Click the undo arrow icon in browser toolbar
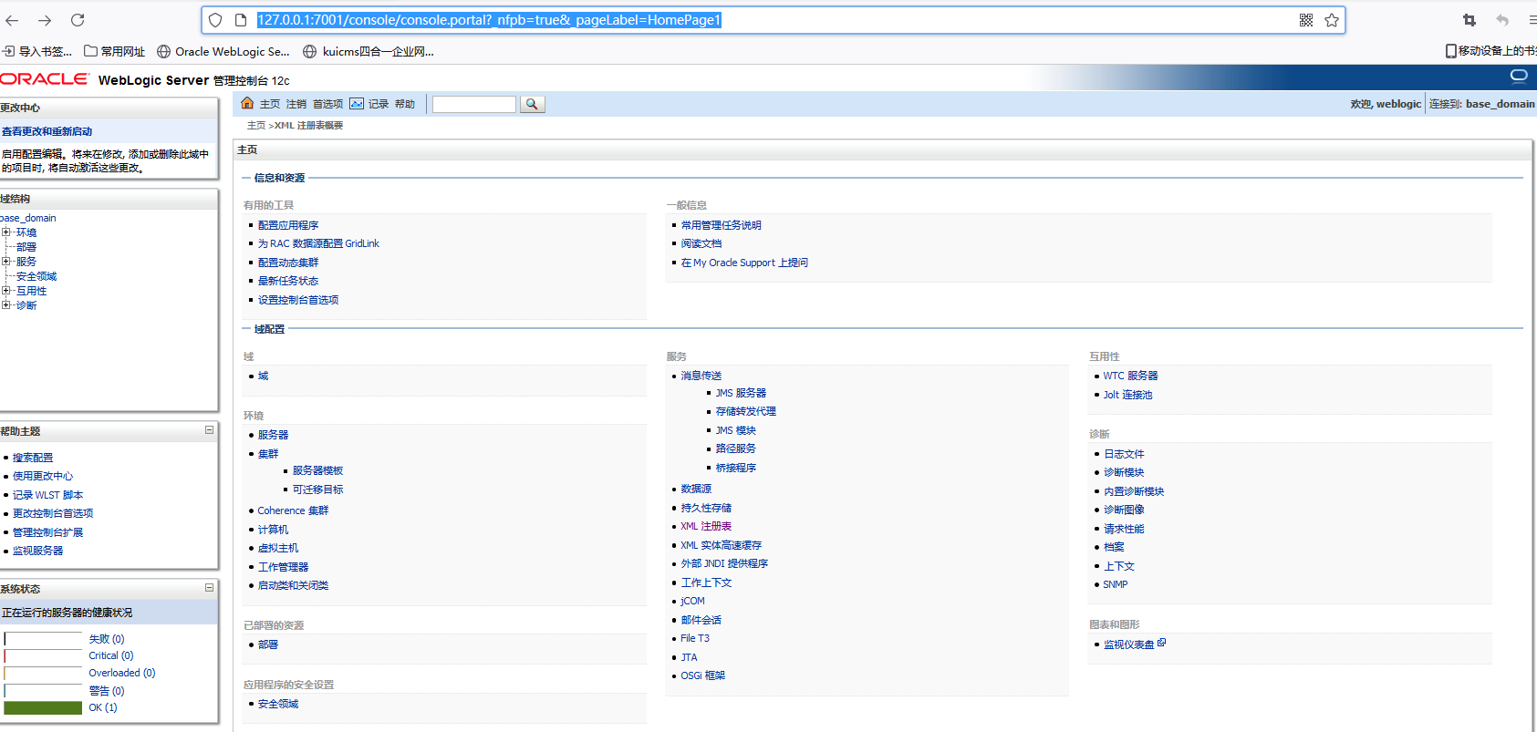 point(1502,20)
